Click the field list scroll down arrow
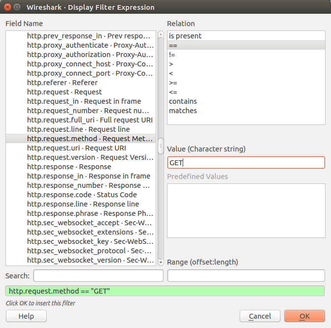Screen dimensions: 331x328 161,263
